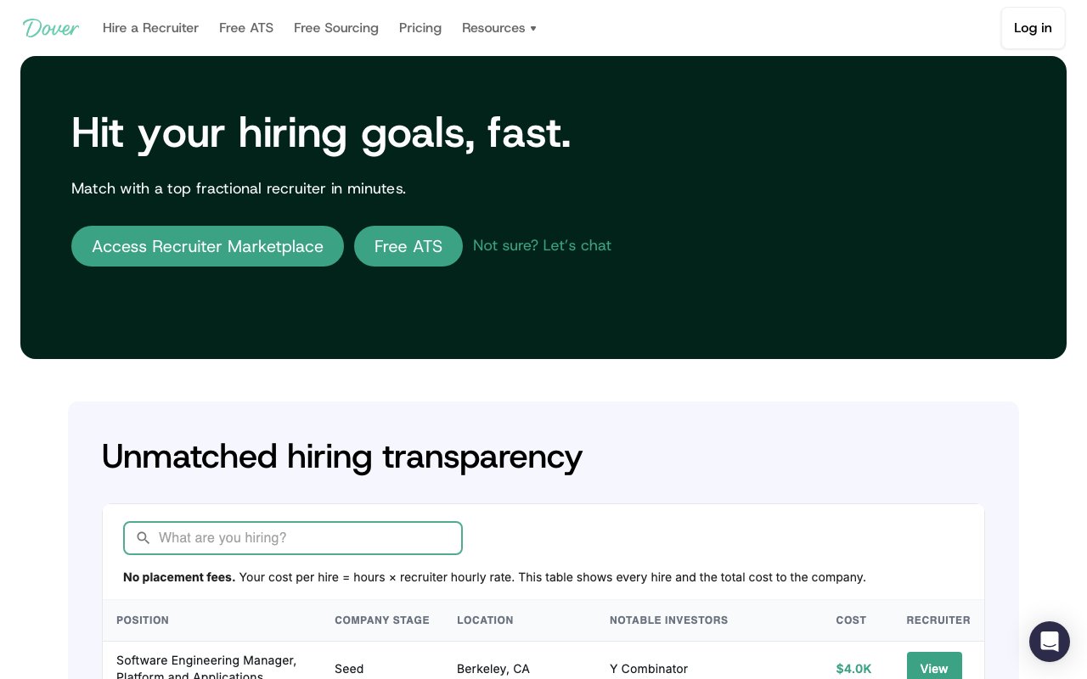Follow the "Not sure? Let's chat" link
This screenshot has width=1087, height=679.
click(542, 245)
